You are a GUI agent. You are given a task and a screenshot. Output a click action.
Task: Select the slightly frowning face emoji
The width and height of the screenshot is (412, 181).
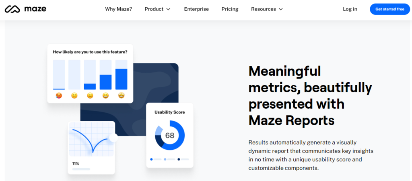[x=74, y=96]
